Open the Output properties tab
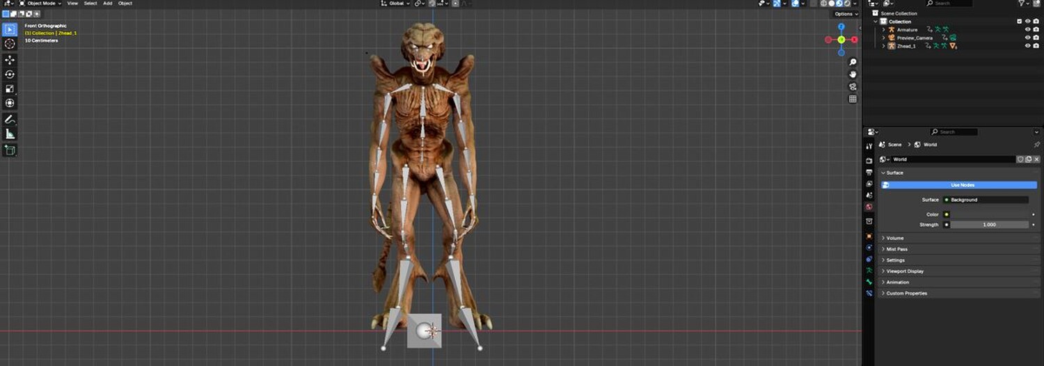Screen dimensions: 1044x366 click(x=869, y=172)
